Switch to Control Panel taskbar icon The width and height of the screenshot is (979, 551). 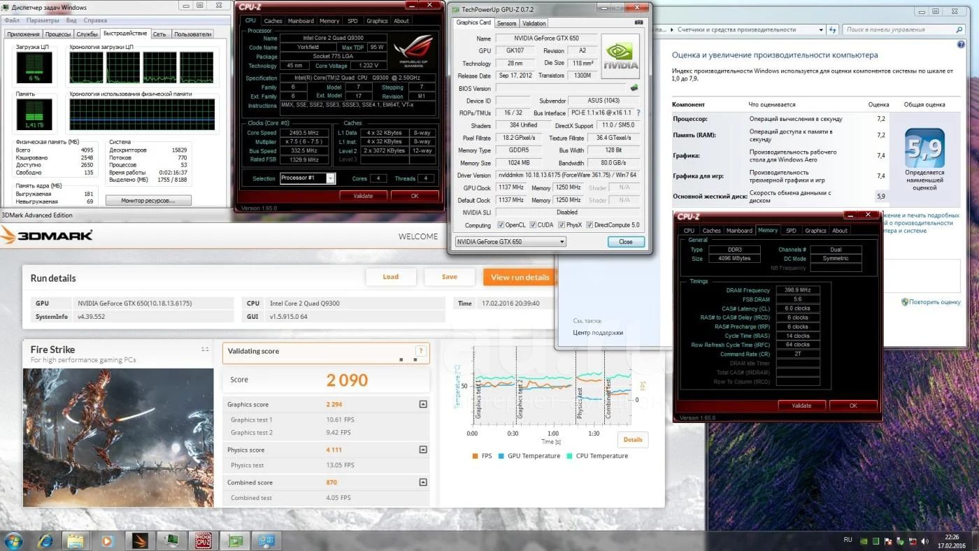tap(266, 541)
